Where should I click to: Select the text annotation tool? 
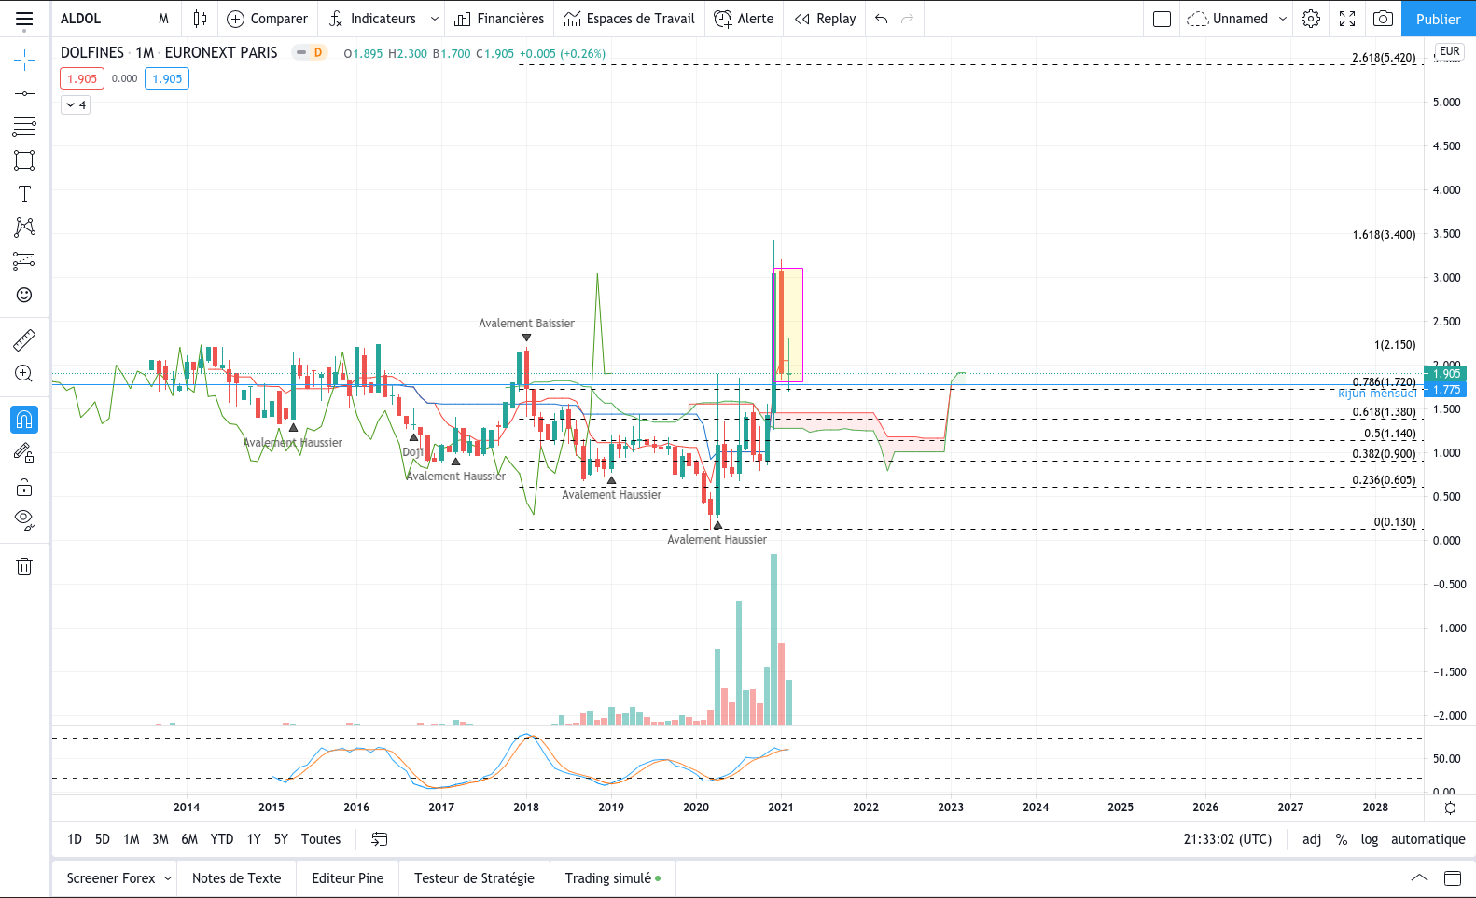click(24, 194)
